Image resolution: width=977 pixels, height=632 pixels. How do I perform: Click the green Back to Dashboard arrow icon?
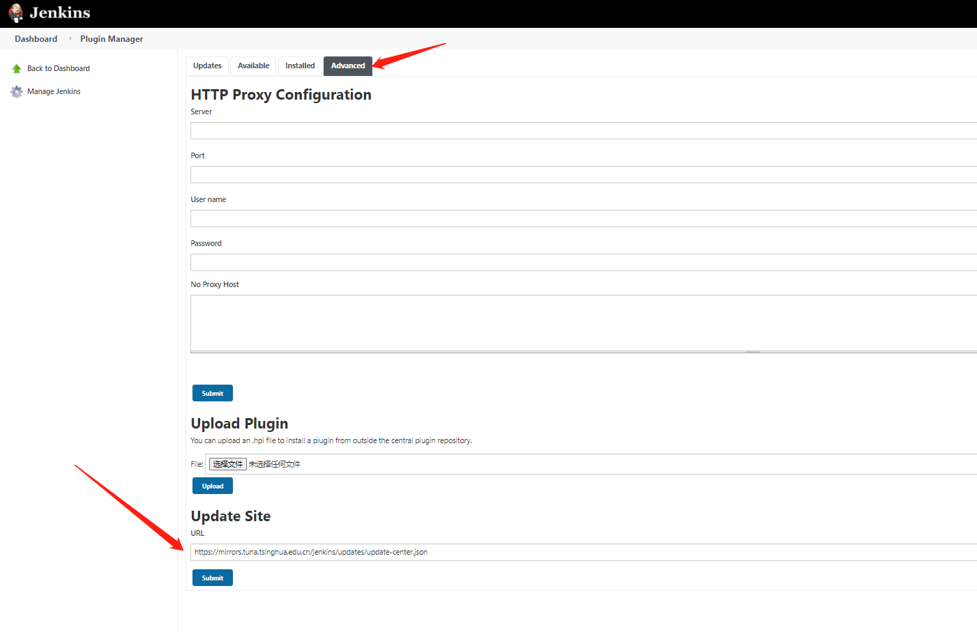point(17,68)
